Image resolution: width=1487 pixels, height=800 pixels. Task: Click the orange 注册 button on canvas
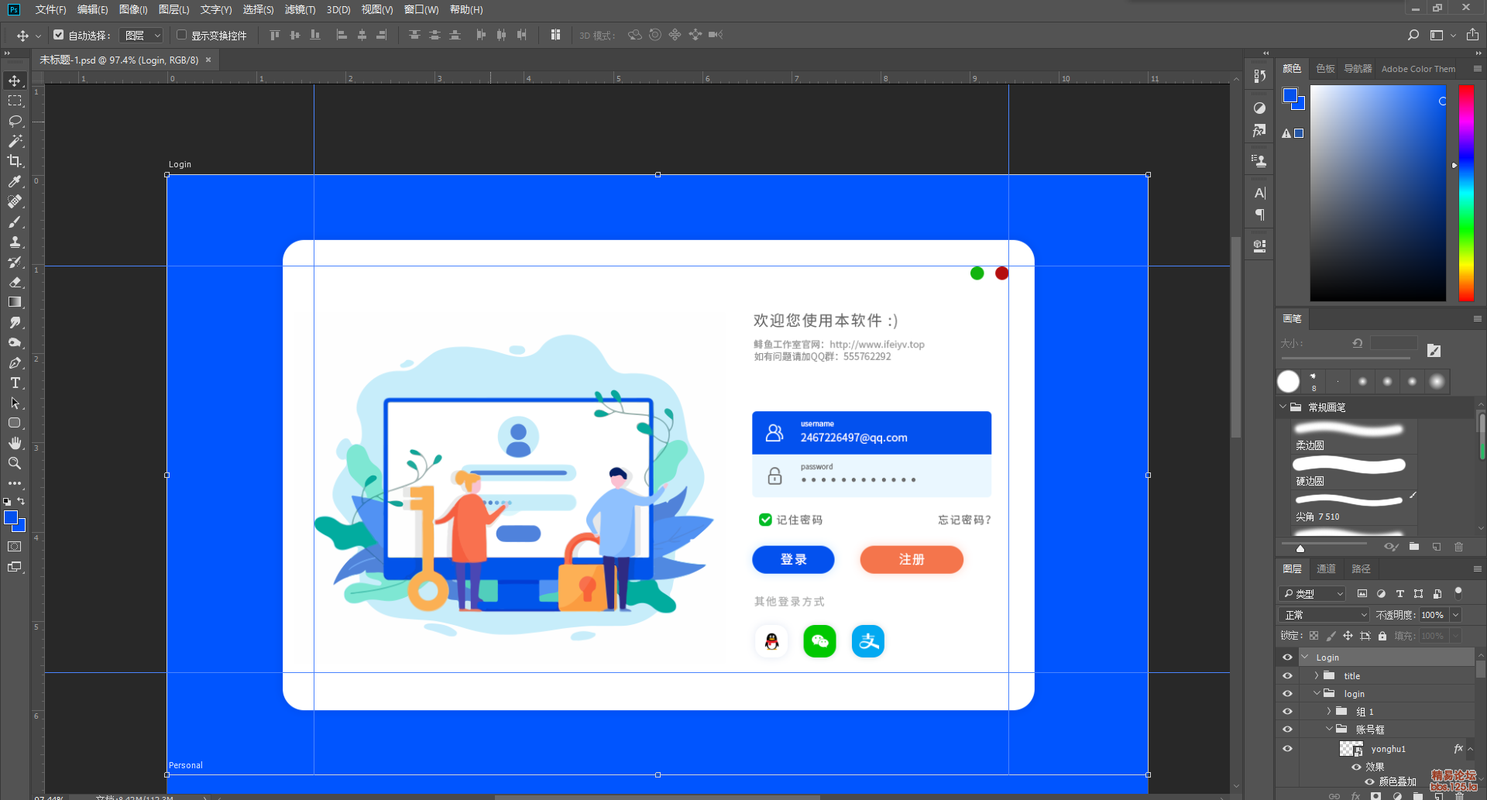912,559
